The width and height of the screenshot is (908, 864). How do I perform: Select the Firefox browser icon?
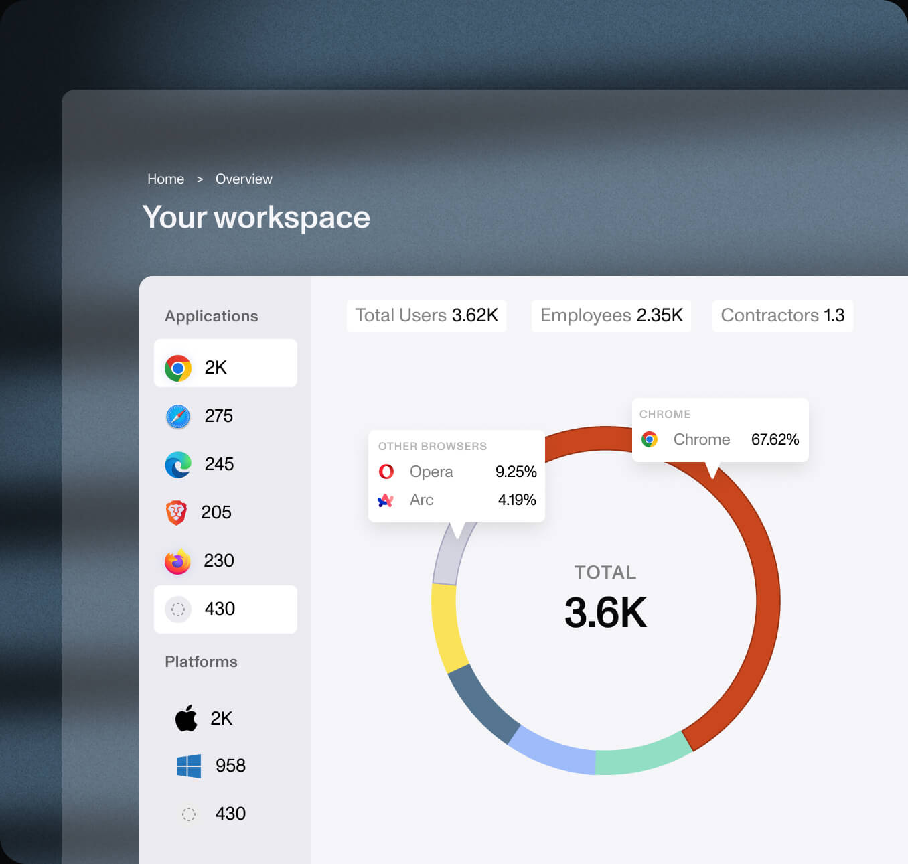click(177, 561)
